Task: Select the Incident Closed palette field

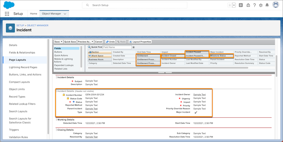Action: click(x=173, y=56)
